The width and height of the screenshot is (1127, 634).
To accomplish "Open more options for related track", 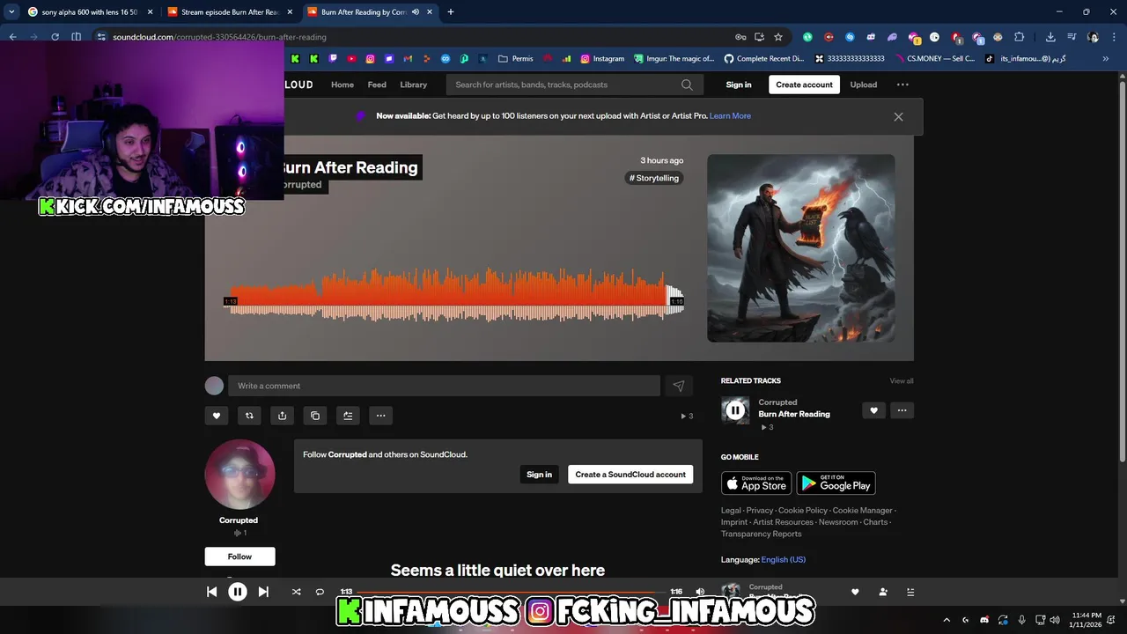I will pyautogui.click(x=902, y=410).
